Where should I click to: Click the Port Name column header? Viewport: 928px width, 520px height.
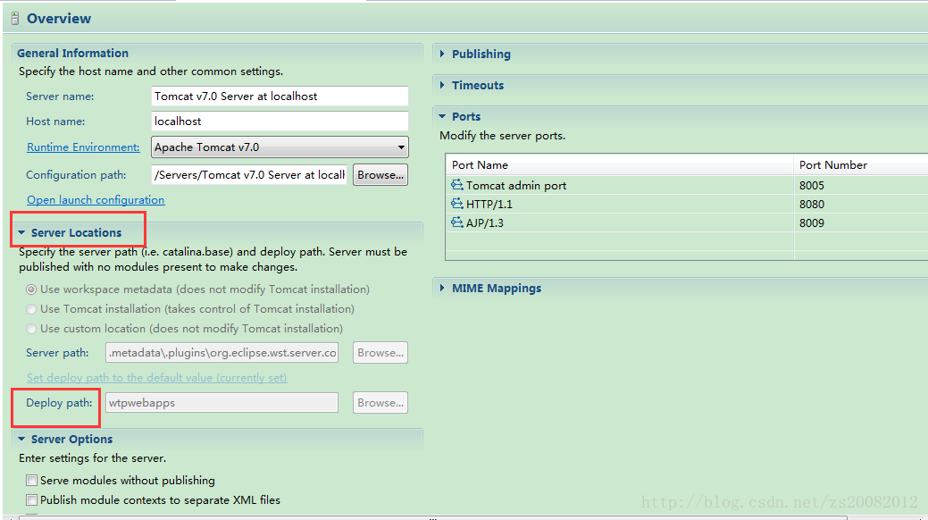(619, 164)
